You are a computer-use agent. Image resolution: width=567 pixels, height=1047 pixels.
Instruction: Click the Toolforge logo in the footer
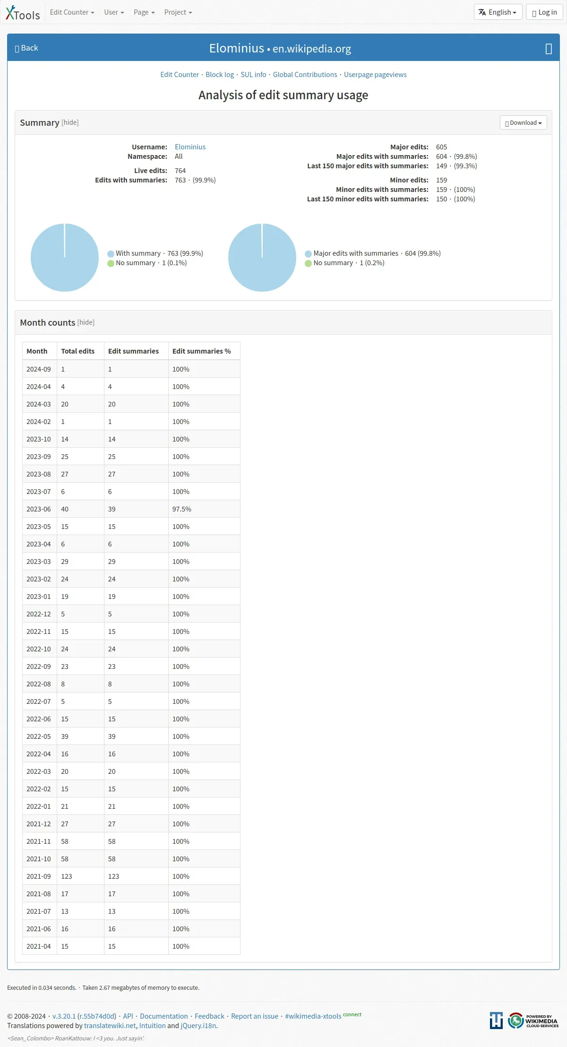coord(496,1021)
